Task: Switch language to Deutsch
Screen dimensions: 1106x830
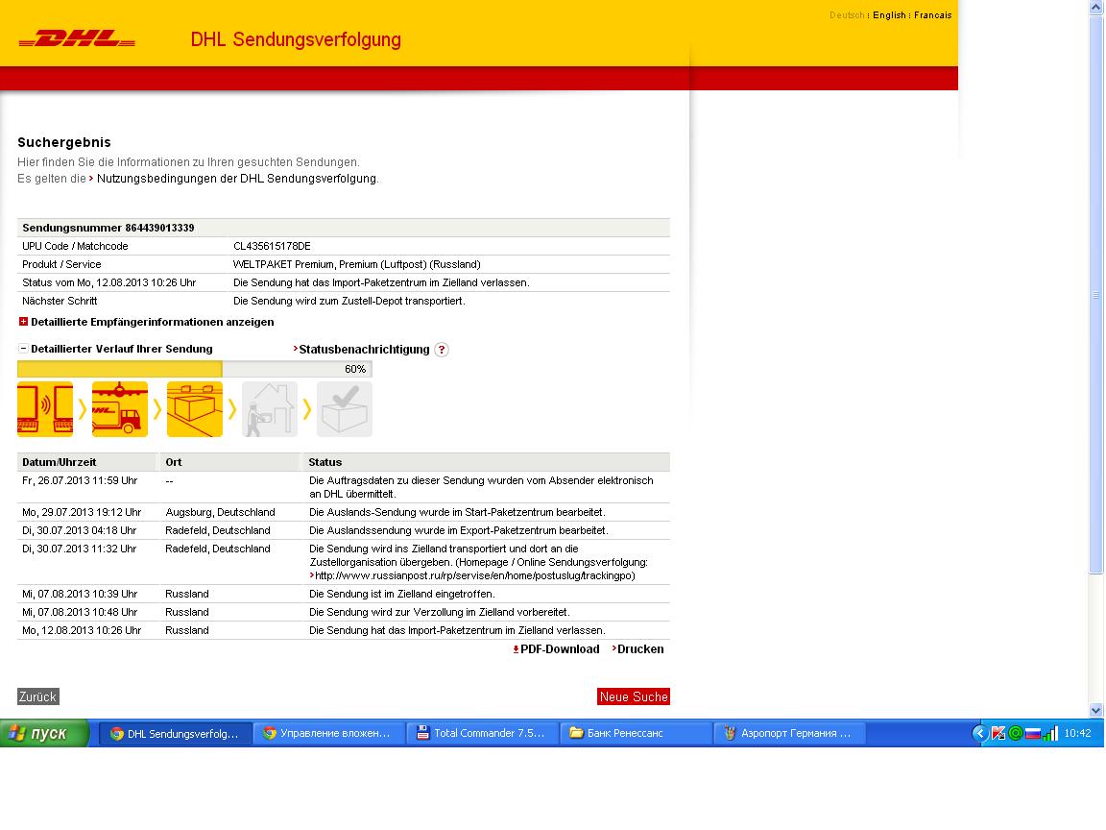Action: [847, 14]
